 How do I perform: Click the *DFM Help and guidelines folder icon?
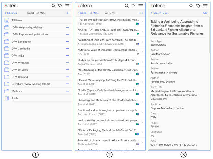pos(7,27)
